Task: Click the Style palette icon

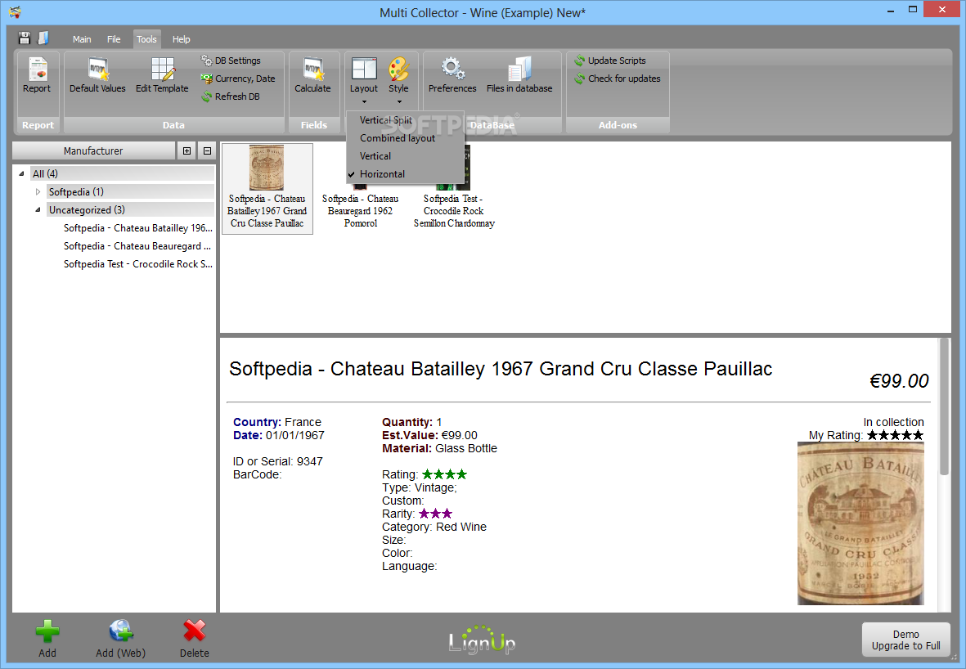Action: (398, 69)
